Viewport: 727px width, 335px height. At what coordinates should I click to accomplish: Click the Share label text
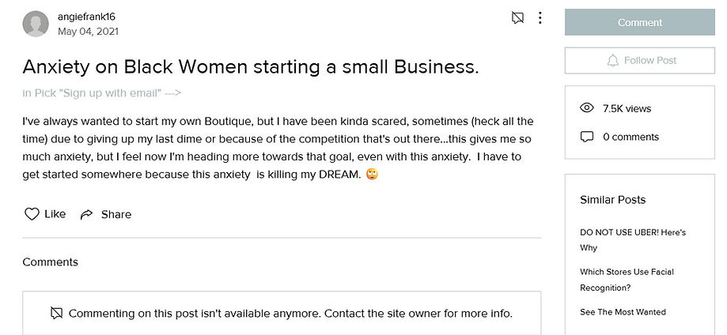pyautogui.click(x=116, y=214)
